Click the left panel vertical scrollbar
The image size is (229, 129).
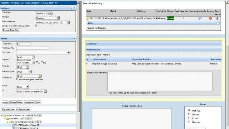tap(78, 57)
